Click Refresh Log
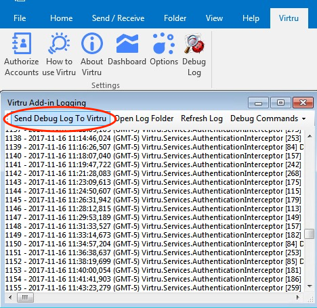The image size is (317, 308). [202, 118]
